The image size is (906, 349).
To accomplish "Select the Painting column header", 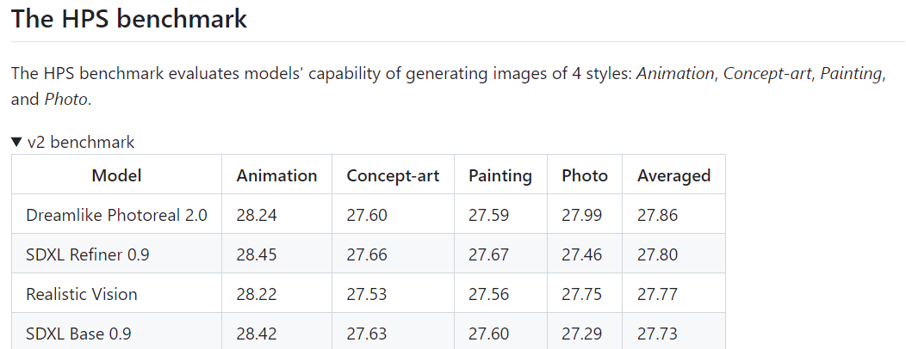I will pos(500,175).
